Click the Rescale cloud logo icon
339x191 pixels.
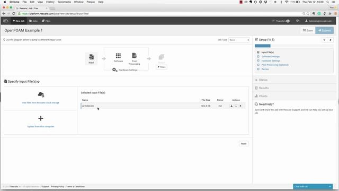(x=6, y=21)
